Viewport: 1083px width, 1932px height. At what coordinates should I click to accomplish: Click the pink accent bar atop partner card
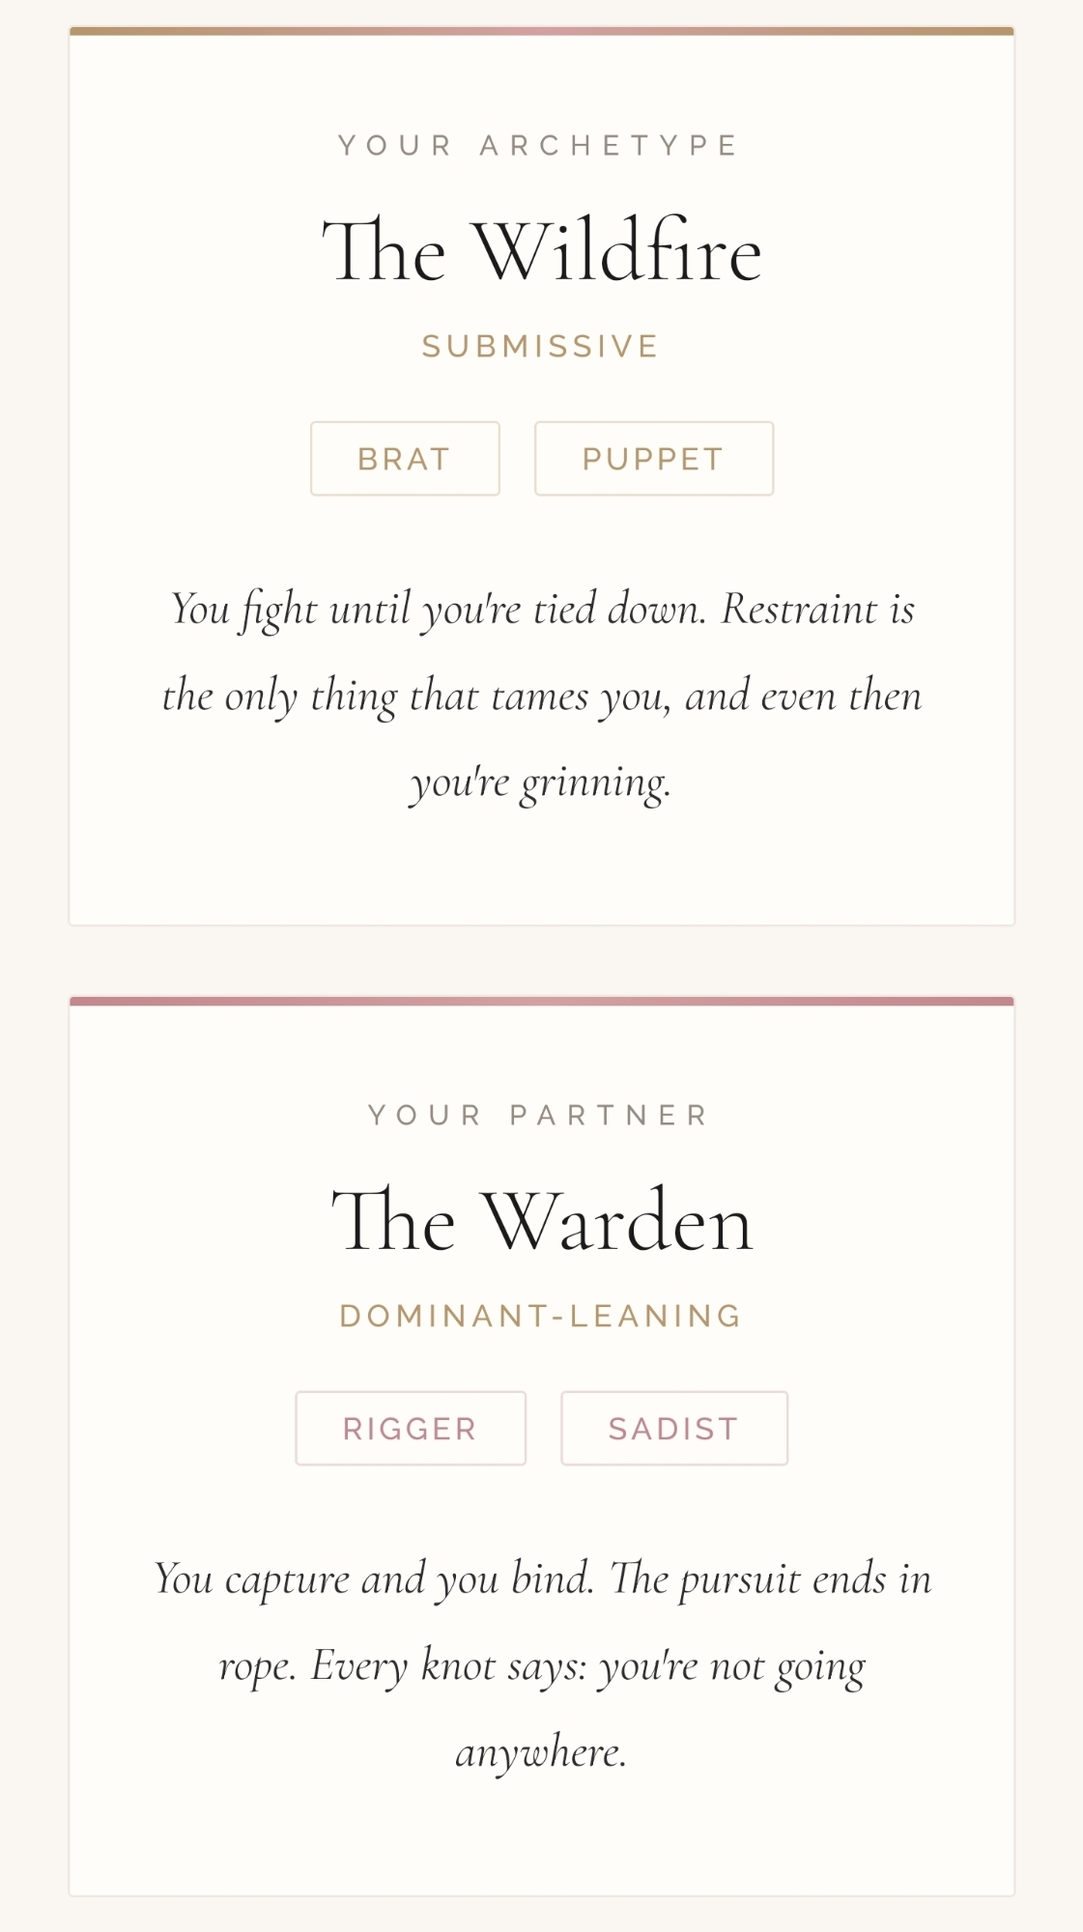(541, 1001)
